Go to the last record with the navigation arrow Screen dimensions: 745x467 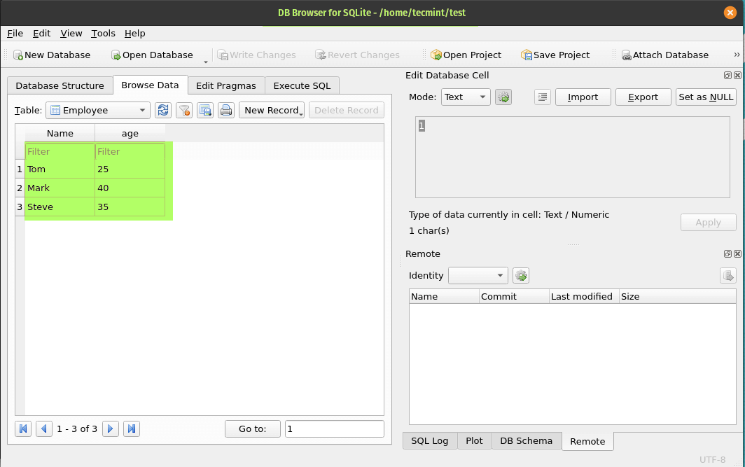131,428
